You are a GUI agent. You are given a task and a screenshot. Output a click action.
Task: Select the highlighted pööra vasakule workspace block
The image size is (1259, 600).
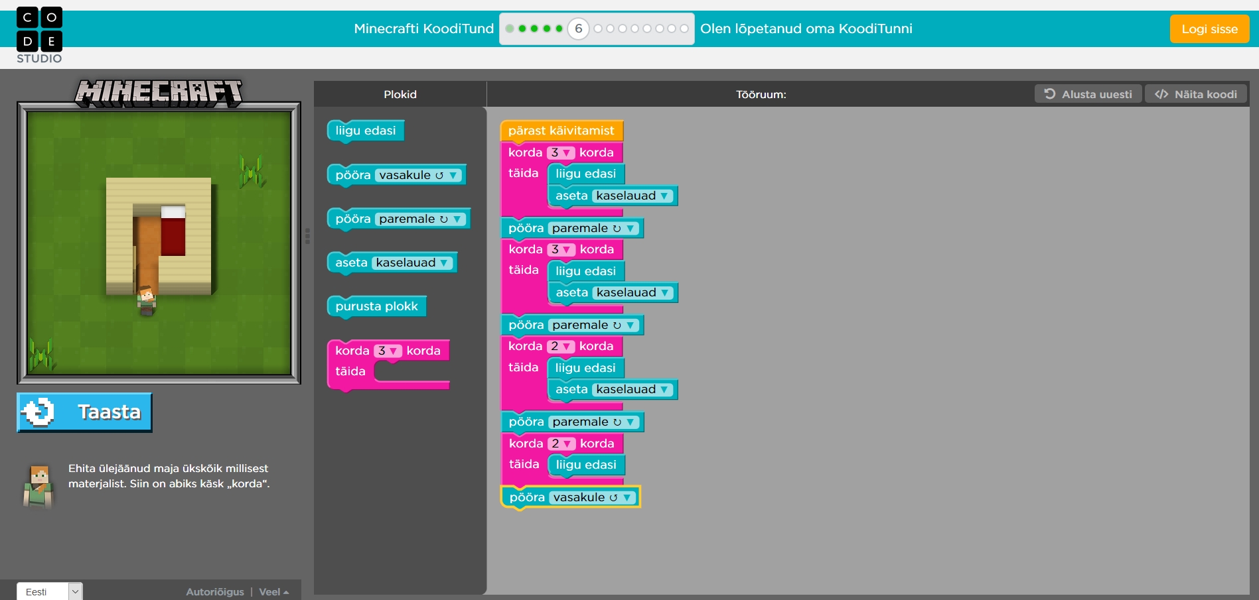(571, 497)
